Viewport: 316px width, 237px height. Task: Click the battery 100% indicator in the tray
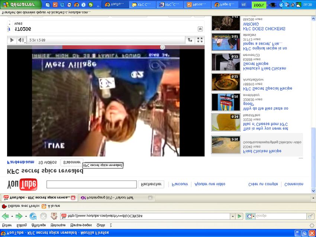pos(259,5)
